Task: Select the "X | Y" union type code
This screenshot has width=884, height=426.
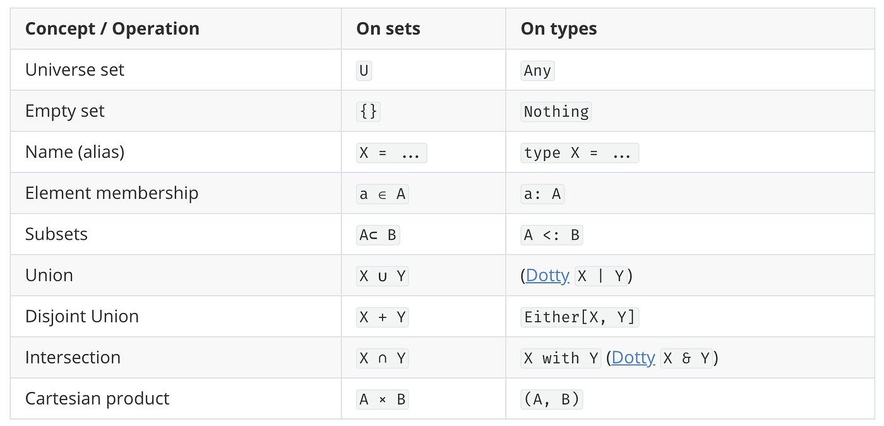Action: [x=601, y=276]
